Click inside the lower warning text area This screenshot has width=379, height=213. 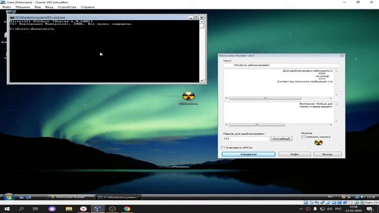(279, 112)
